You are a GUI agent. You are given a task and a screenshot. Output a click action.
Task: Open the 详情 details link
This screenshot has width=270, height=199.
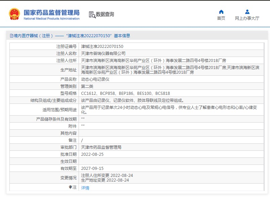pos(85,188)
